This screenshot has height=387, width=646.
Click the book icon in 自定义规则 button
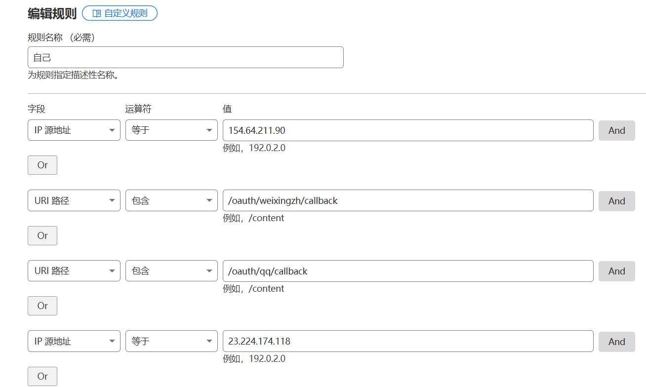[x=97, y=13]
